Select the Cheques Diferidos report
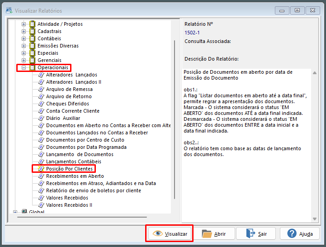Image resolution: width=326 pixels, height=247 pixels. click(x=67, y=104)
